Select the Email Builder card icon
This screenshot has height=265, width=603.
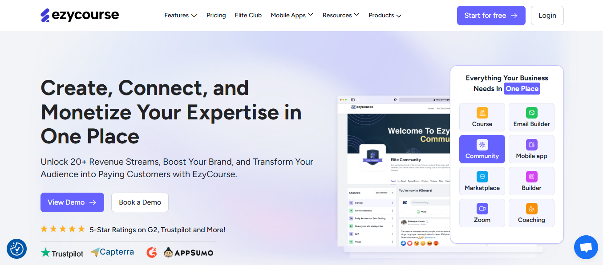(531, 113)
